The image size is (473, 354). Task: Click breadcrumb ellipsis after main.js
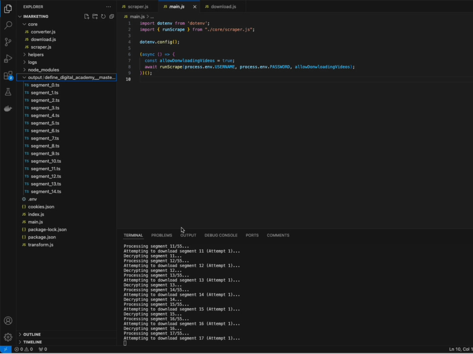coord(152,17)
